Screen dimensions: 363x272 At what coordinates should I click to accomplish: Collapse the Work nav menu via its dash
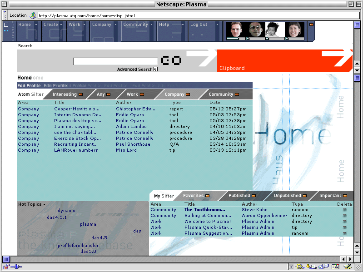[84, 24]
